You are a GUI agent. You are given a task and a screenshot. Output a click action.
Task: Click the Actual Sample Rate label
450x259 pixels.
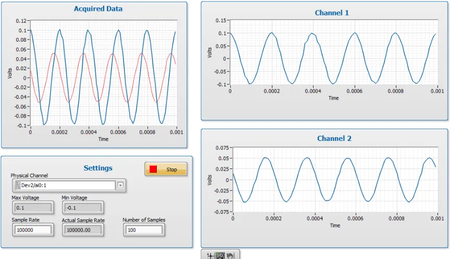(x=83, y=220)
